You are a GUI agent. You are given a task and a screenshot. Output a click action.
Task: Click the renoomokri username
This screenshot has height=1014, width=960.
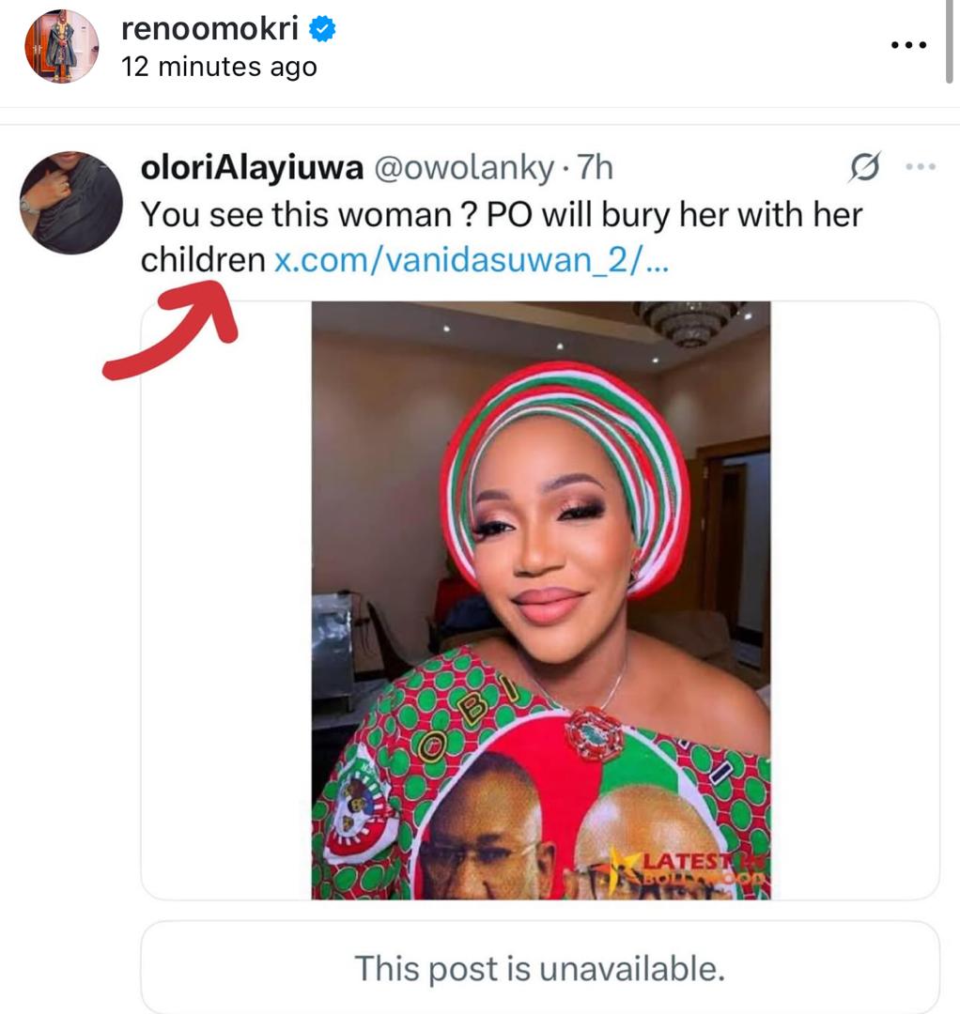(x=209, y=30)
